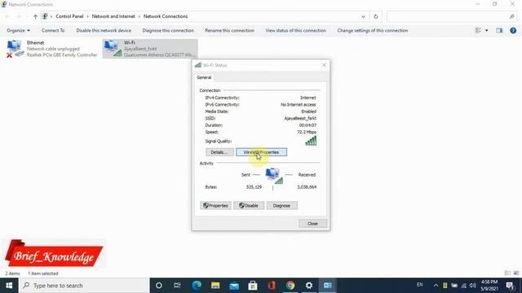Open the Help question mark icon
This screenshot has height=293, width=522.
(513, 31)
